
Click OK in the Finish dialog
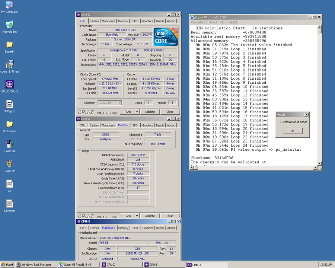[x=293, y=131]
